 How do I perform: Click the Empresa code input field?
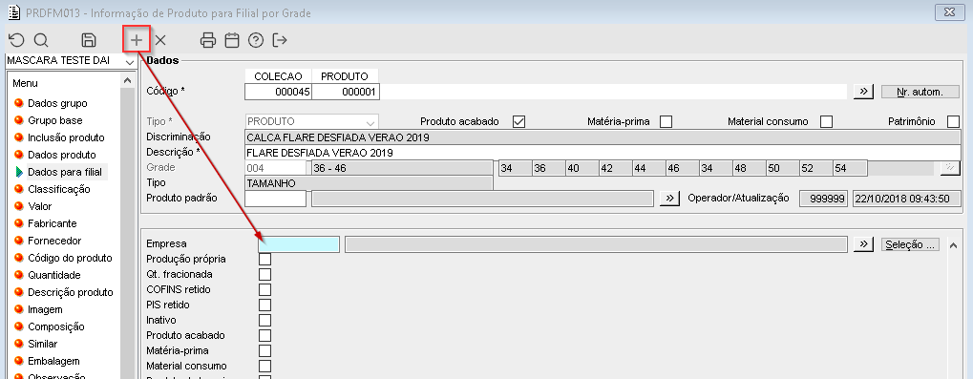click(299, 244)
